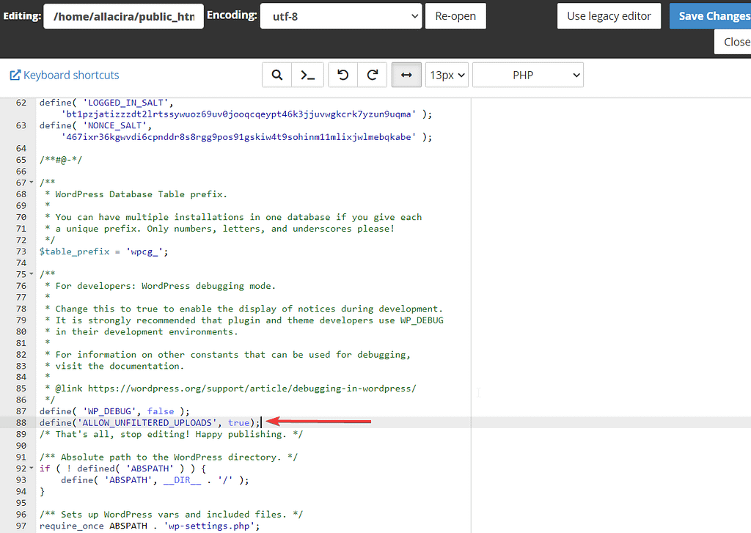Redo the change with redo icon
The height and width of the screenshot is (533, 751).
(372, 74)
